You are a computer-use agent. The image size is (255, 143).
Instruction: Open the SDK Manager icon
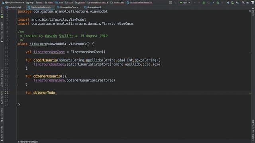click(x=237, y=2)
